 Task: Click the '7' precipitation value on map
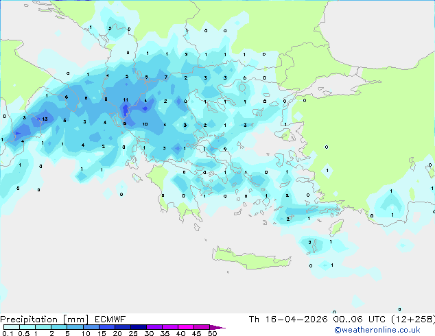point(166,77)
